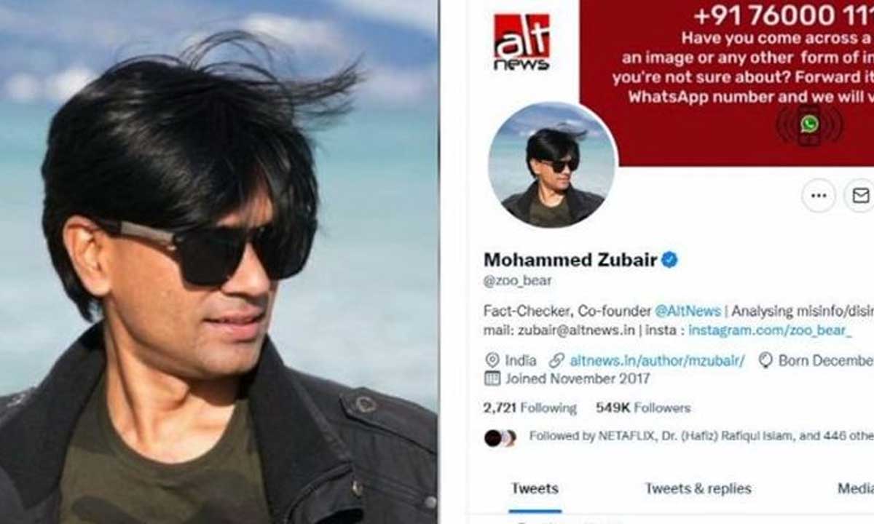This screenshot has width=874, height=524.
Task: Click the calendar icon beside Joined November 2017
Action: pos(492,378)
